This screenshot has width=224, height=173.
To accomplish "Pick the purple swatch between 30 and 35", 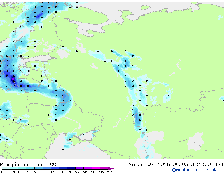I will click(x=79, y=168).
